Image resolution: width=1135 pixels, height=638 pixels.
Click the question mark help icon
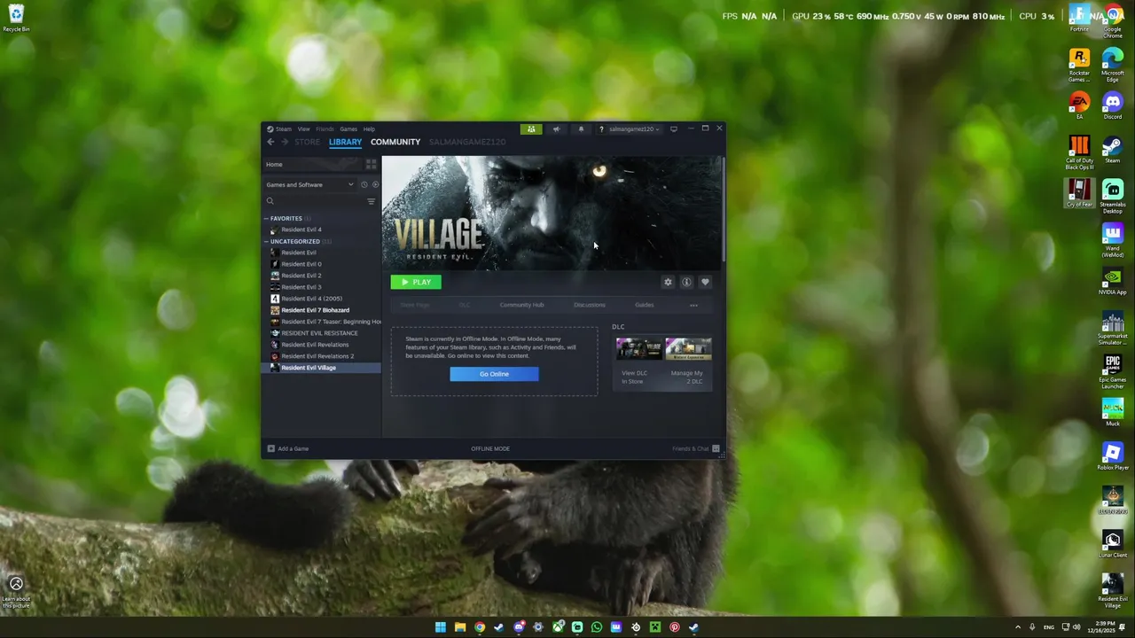click(601, 129)
